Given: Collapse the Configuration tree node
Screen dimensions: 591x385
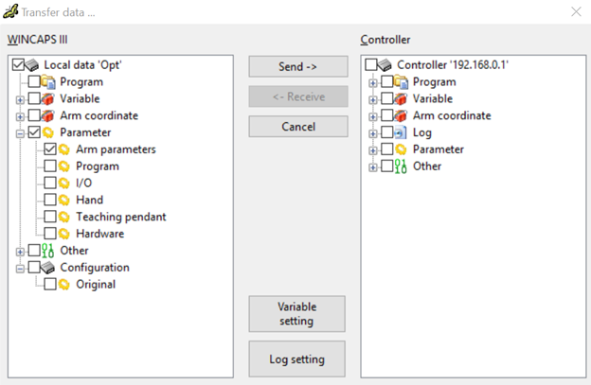Looking at the screenshot, I should coord(20,269).
